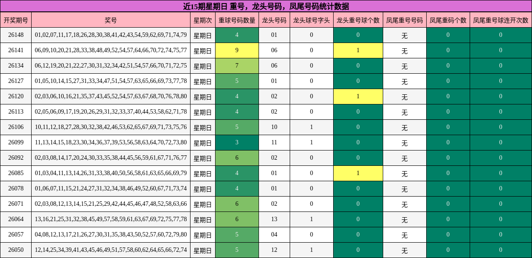Screen dimensions: 532x258
Task: Click draw period 26141
Action: pyautogui.click(x=16, y=50)
